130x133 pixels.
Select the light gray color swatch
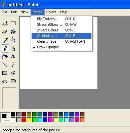coord(19,120)
